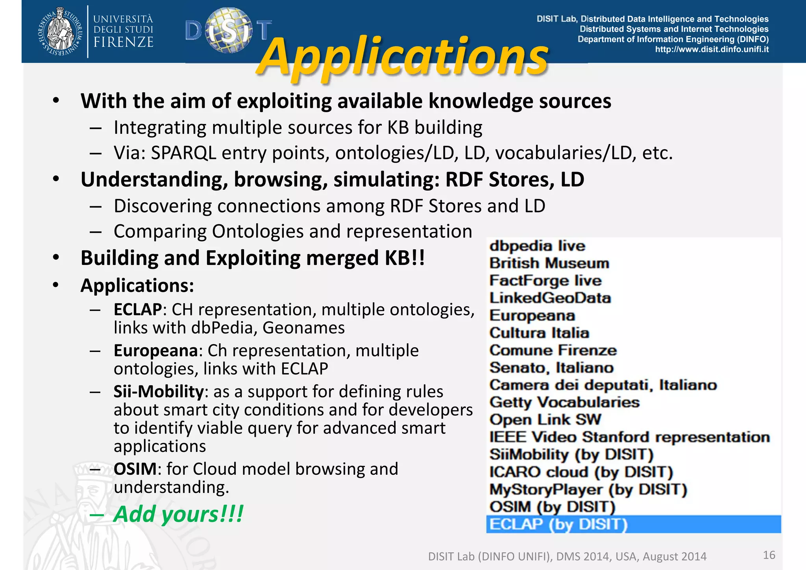
Task: Select 'FactForge live' in the list
Action: pyautogui.click(x=545, y=281)
